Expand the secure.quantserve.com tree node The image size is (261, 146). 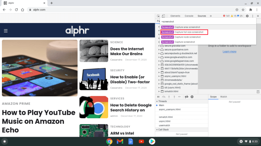(x=159, y=50)
